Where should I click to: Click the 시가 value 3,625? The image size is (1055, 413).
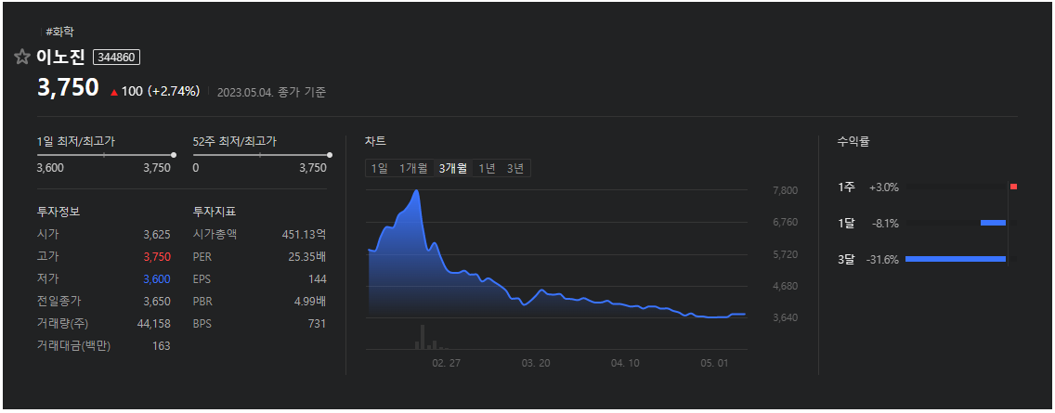point(157,235)
